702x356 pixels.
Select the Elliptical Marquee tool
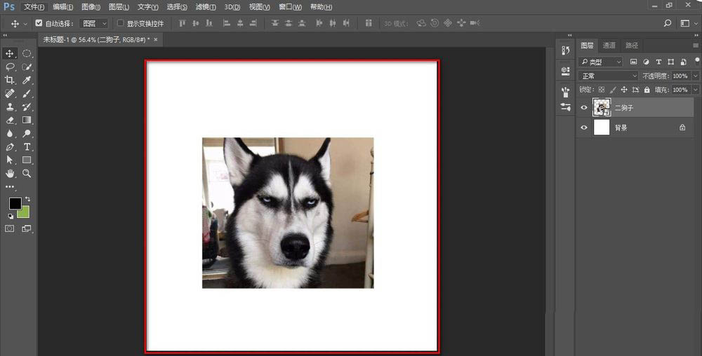tap(27, 53)
